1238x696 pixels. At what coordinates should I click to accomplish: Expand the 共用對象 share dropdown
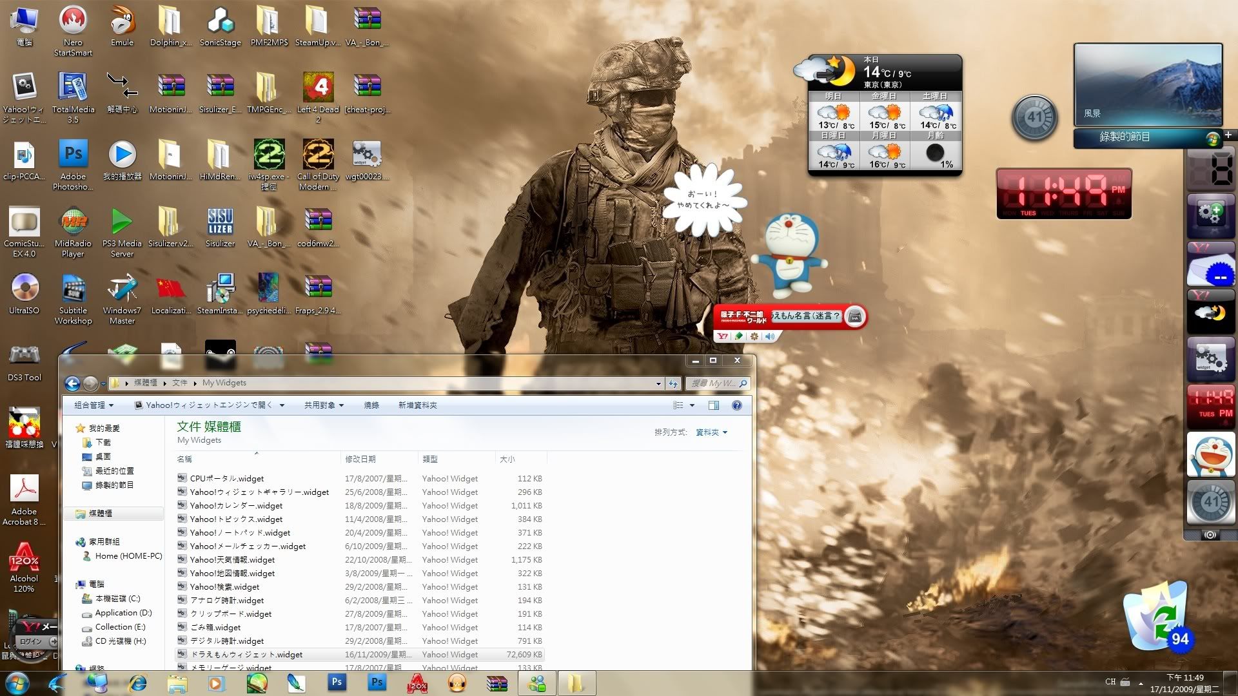point(324,405)
